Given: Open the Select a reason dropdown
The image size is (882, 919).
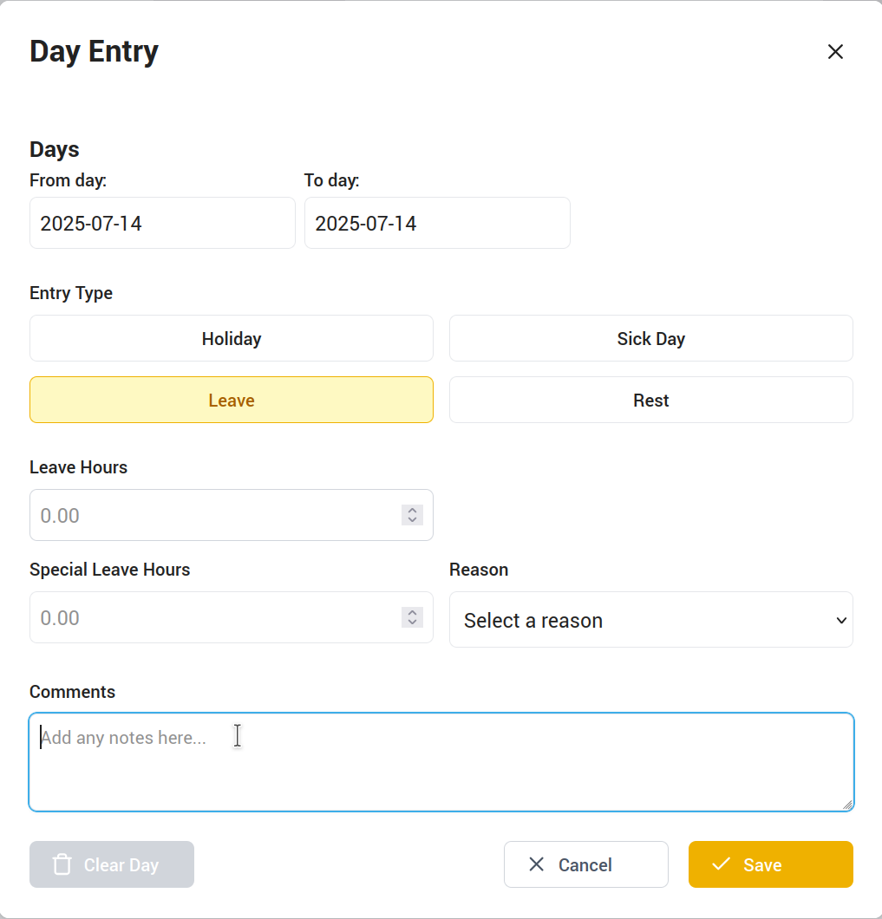Looking at the screenshot, I should (642, 620).
